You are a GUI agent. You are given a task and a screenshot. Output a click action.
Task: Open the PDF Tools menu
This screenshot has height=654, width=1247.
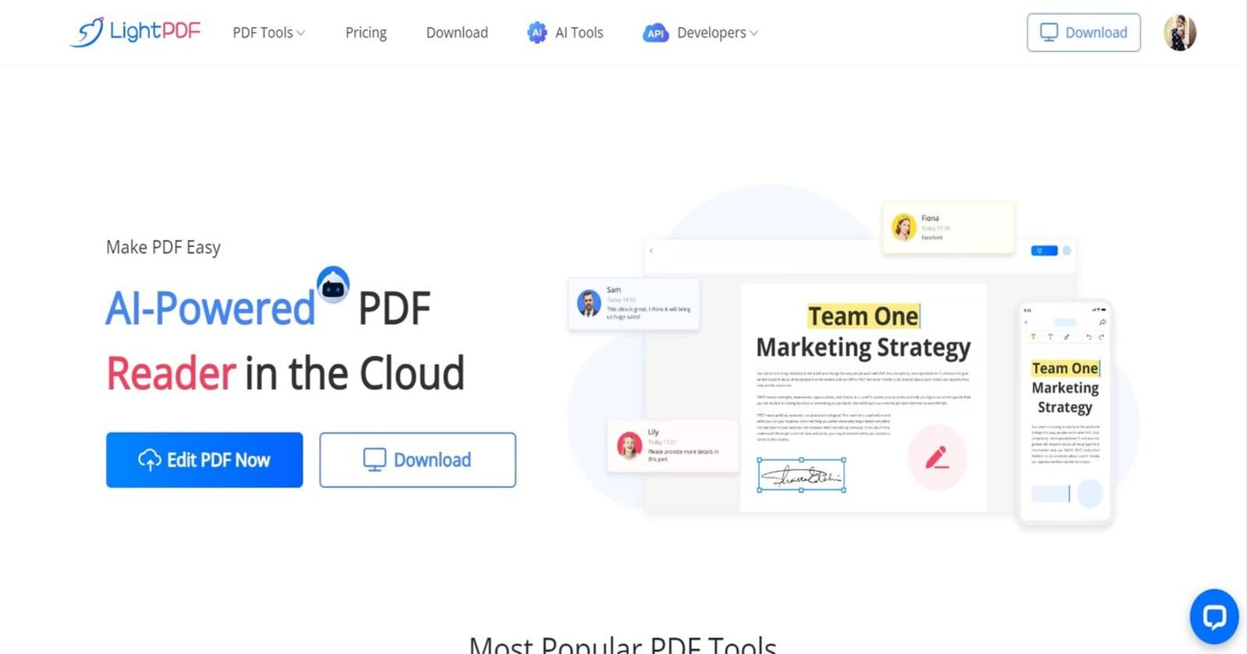[x=269, y=33]
